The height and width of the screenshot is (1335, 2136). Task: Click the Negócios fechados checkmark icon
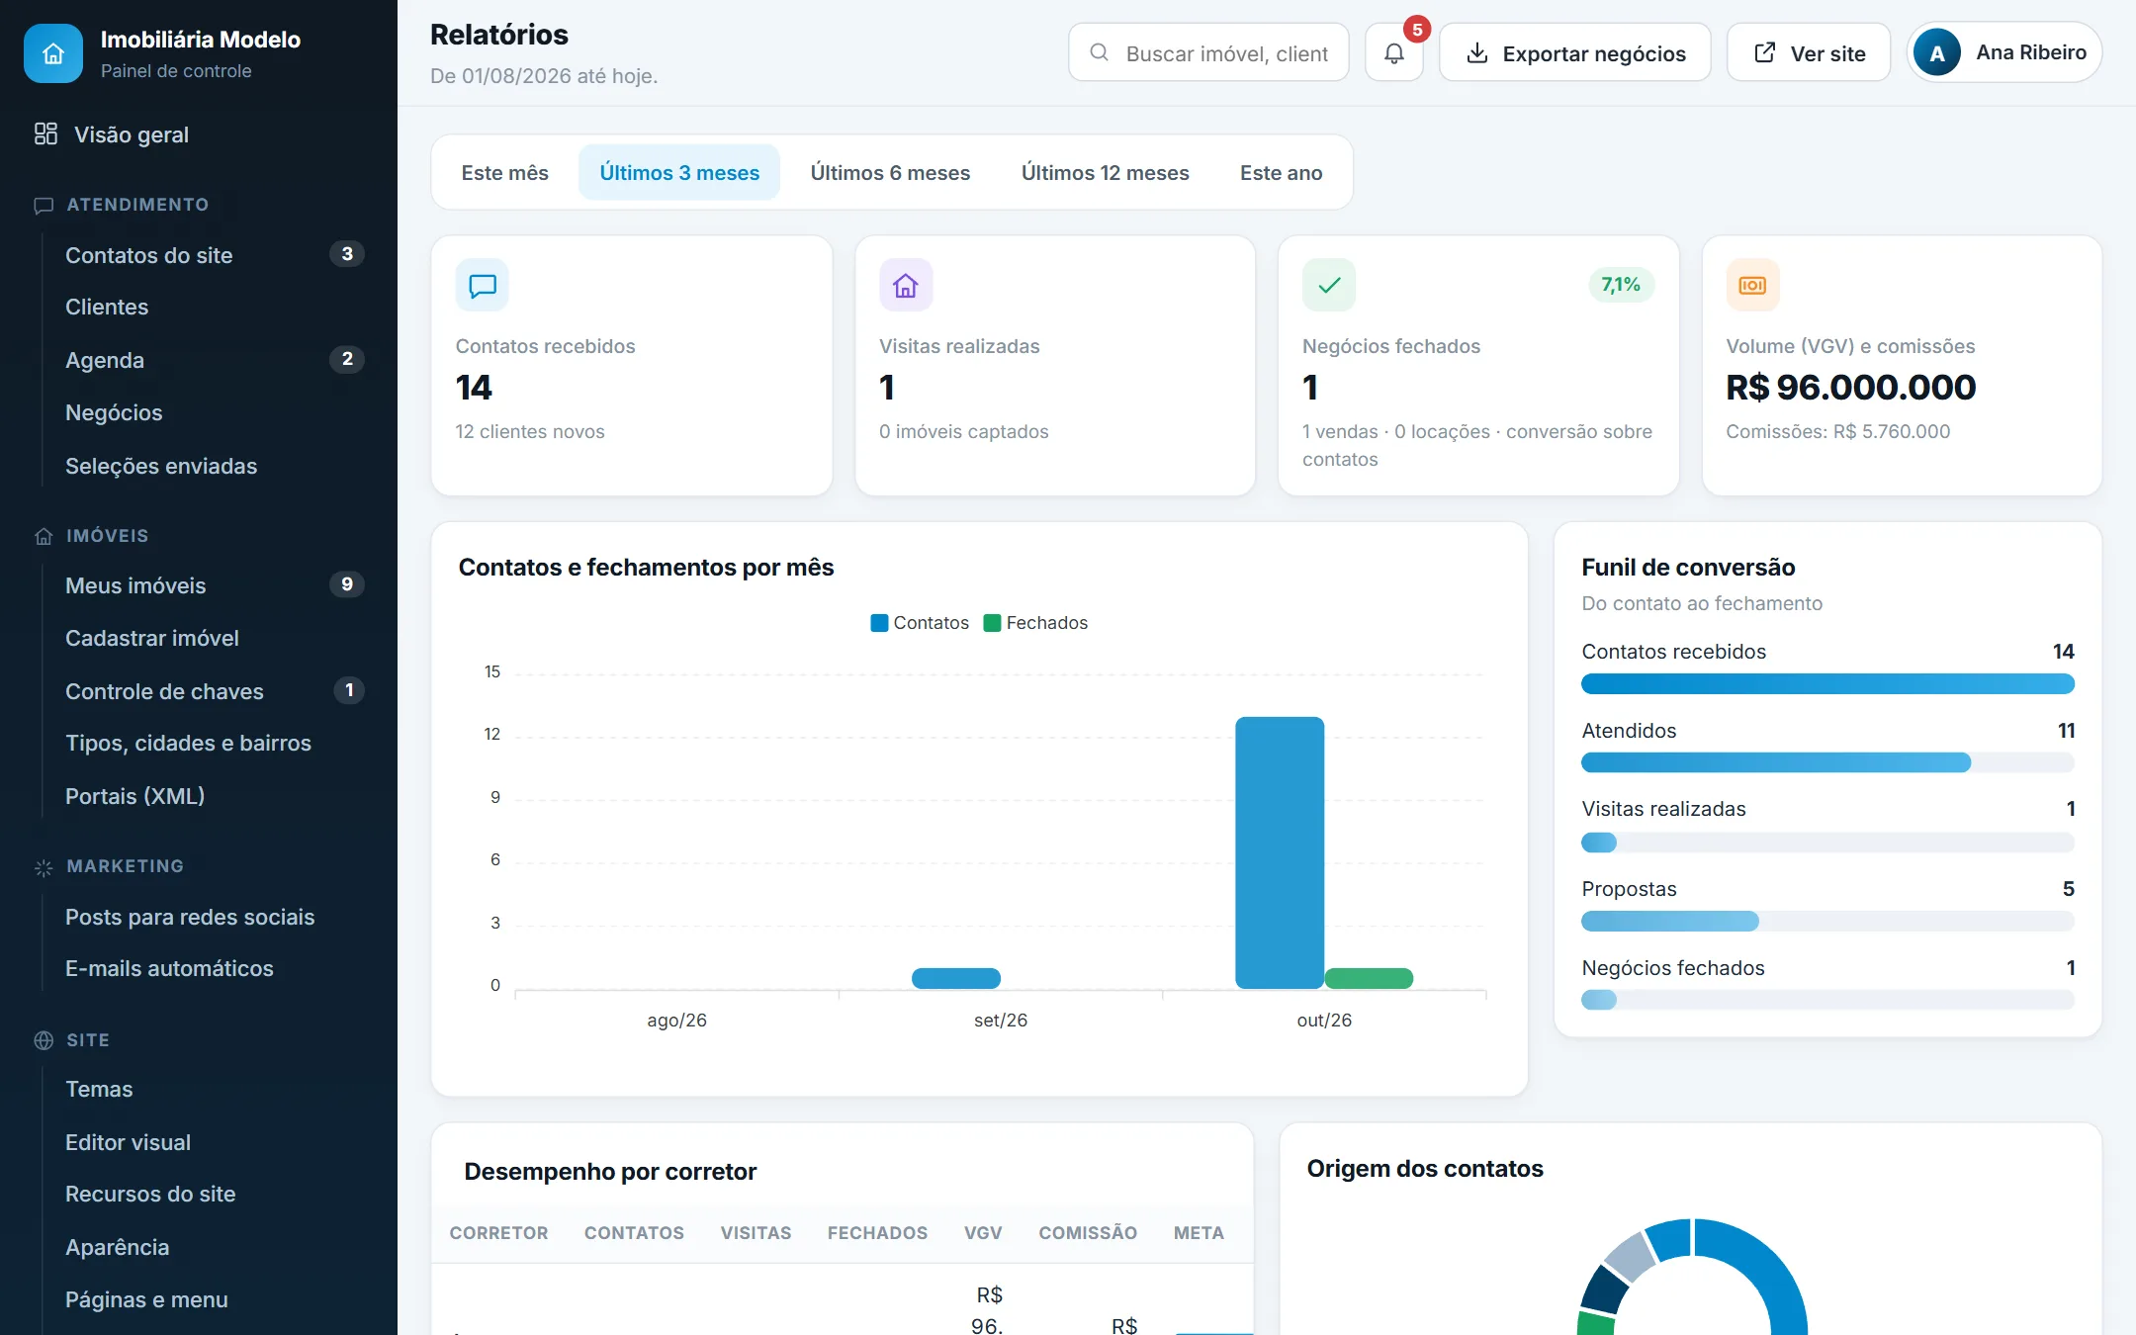[x=1329, y=286]
